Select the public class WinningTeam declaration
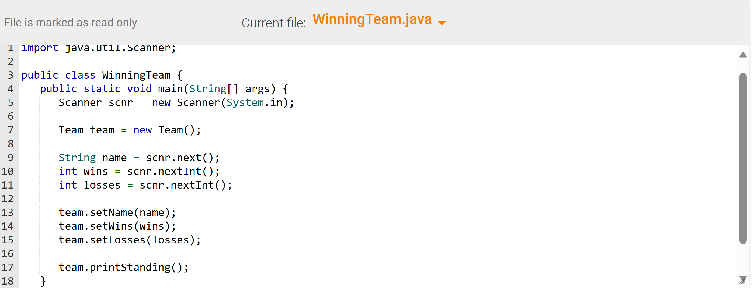This screenshot has width=754, height=288. (x=101, y=75)
